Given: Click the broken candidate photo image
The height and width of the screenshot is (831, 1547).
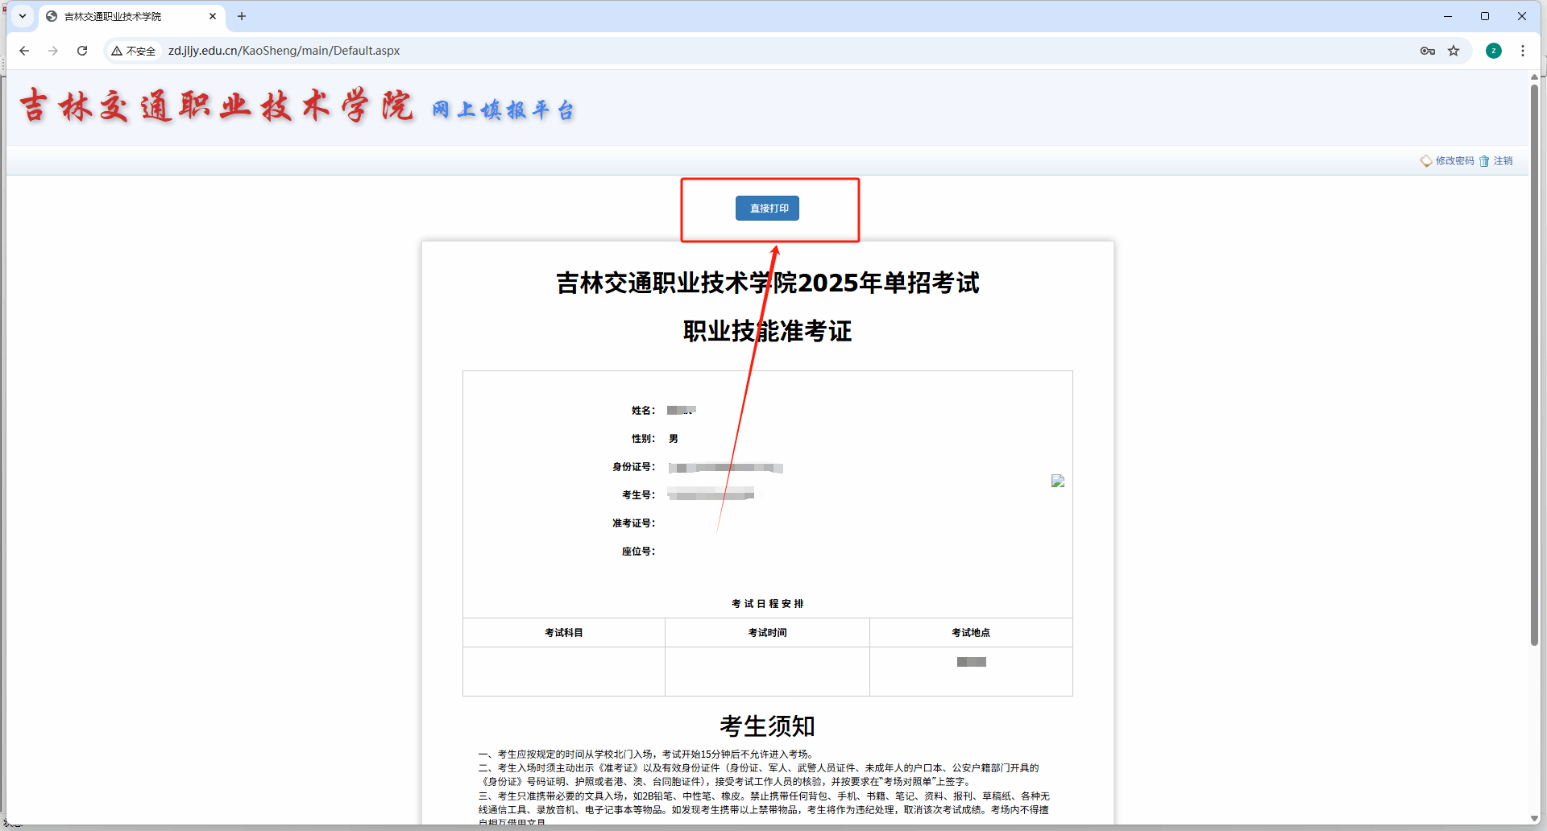Looking at the screenshot, I should coord(1058,481).
